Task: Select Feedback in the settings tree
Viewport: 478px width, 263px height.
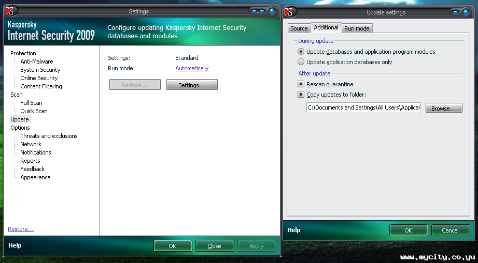Action: tap(32, 169)
